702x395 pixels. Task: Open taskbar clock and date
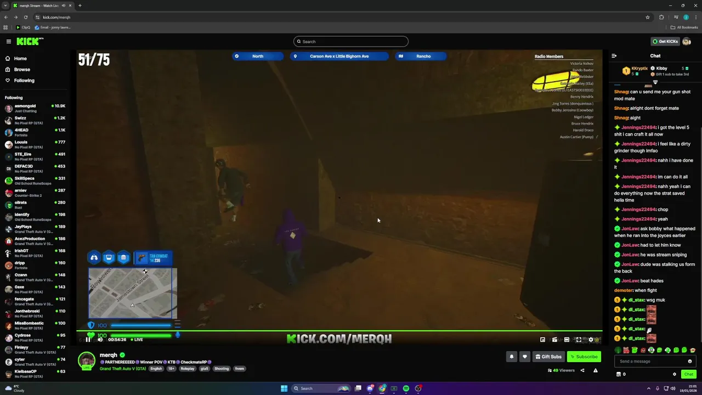pyautogui.click(x=688, y=388)
